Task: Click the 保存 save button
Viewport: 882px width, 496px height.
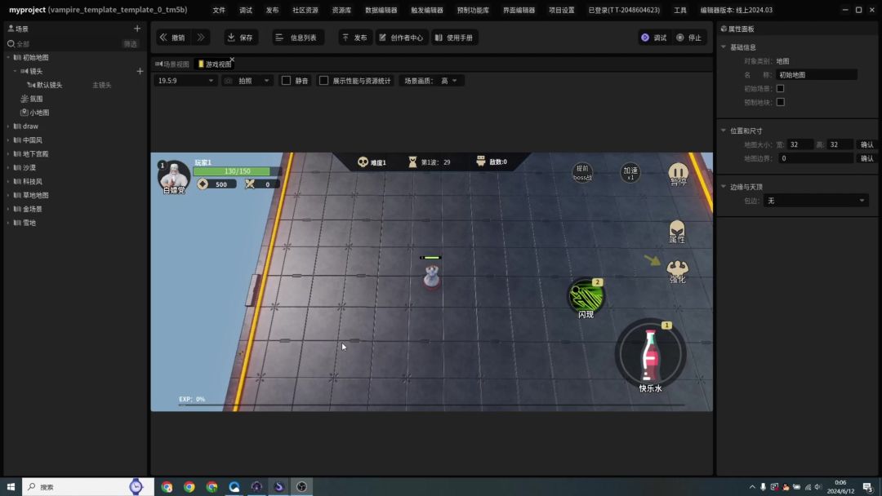Action: pyautogui.click(x=240, y=38)
